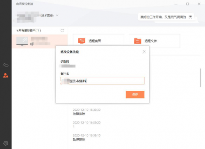
Task: Collapse the 所有星标客户 group
Action: (x=17, y=30)
